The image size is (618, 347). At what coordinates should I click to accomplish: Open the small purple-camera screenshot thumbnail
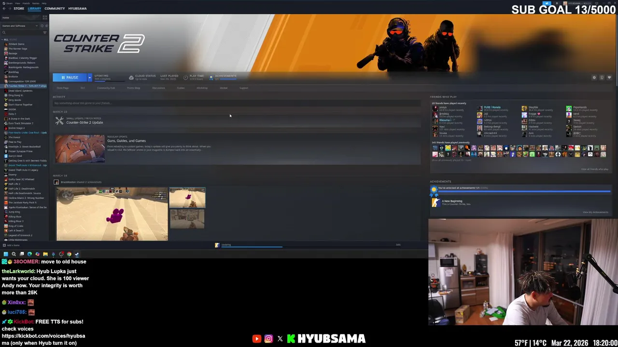pyautogui.click(x=187, y=198)
